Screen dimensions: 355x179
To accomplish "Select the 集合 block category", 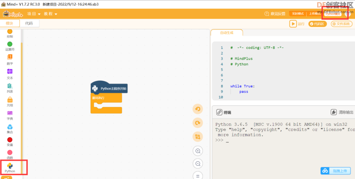I will pyautogui.click(x=10, y=129).
